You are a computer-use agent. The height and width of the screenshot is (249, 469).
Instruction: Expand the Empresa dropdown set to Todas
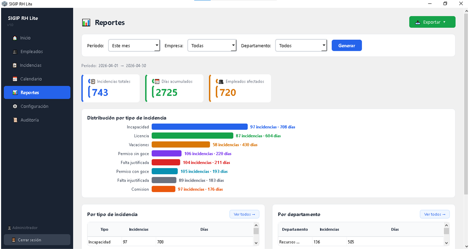click(212, 46)
